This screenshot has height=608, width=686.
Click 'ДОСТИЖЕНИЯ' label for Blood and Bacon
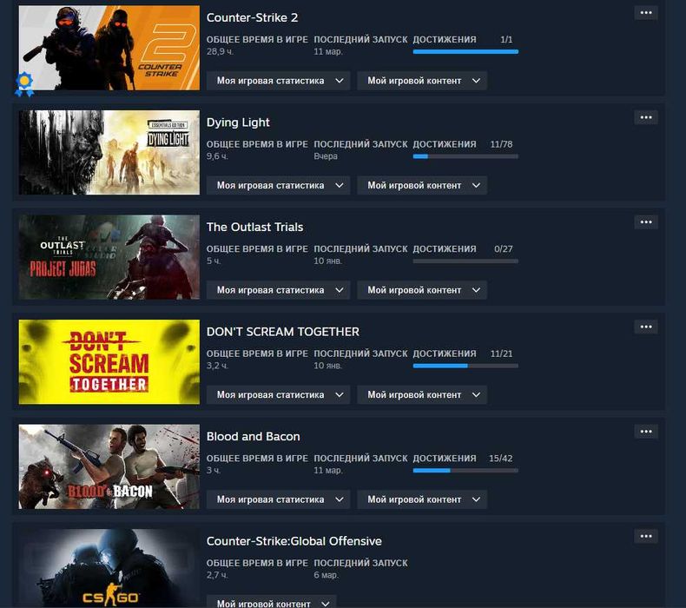[445, 459]
